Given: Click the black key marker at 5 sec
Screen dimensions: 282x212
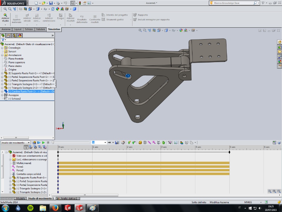Looking at the screenshot, I should click(229, 152).
